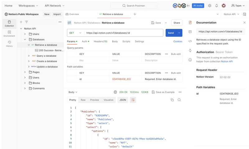
Task: Click the network globe icon in response
Action: tap(115, 92)
